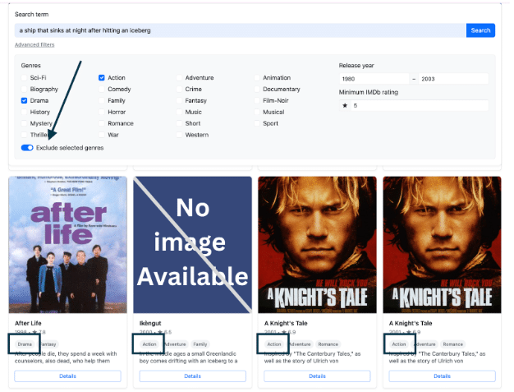This screenshot has width=514, height=392.
Task: Click the Drama tag on the After Life card
Action: tap(25, 344)
